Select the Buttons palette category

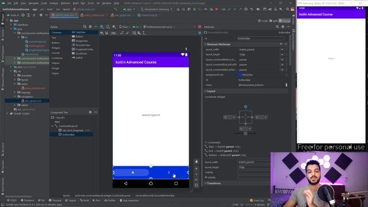pos(56,43)
